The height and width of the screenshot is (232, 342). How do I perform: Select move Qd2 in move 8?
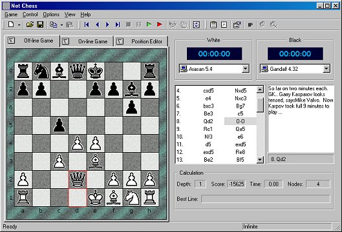point(208,121)
